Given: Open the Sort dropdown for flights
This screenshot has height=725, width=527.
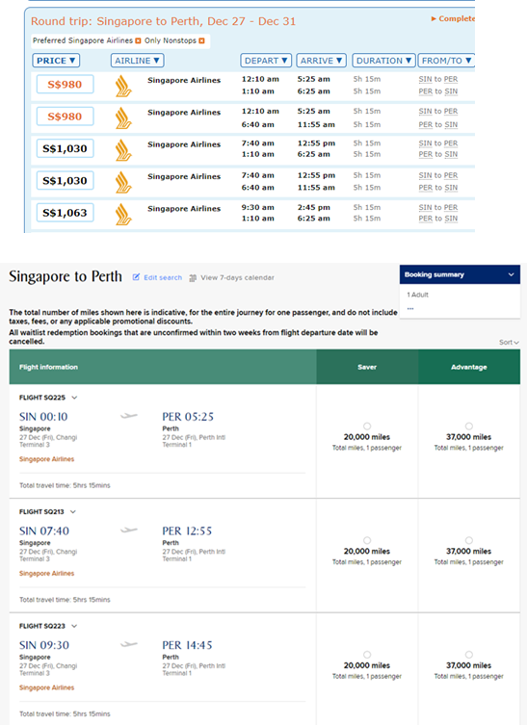Looking at the screenshot, I should click(x=509, y=342).
